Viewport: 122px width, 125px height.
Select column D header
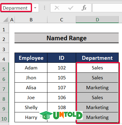[x=97, y=20]
